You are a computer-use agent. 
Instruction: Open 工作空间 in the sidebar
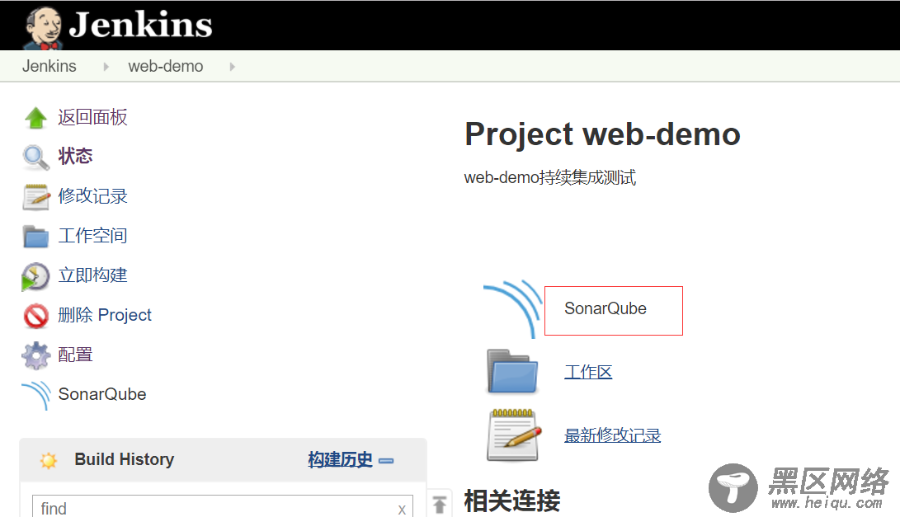[92, 235]
